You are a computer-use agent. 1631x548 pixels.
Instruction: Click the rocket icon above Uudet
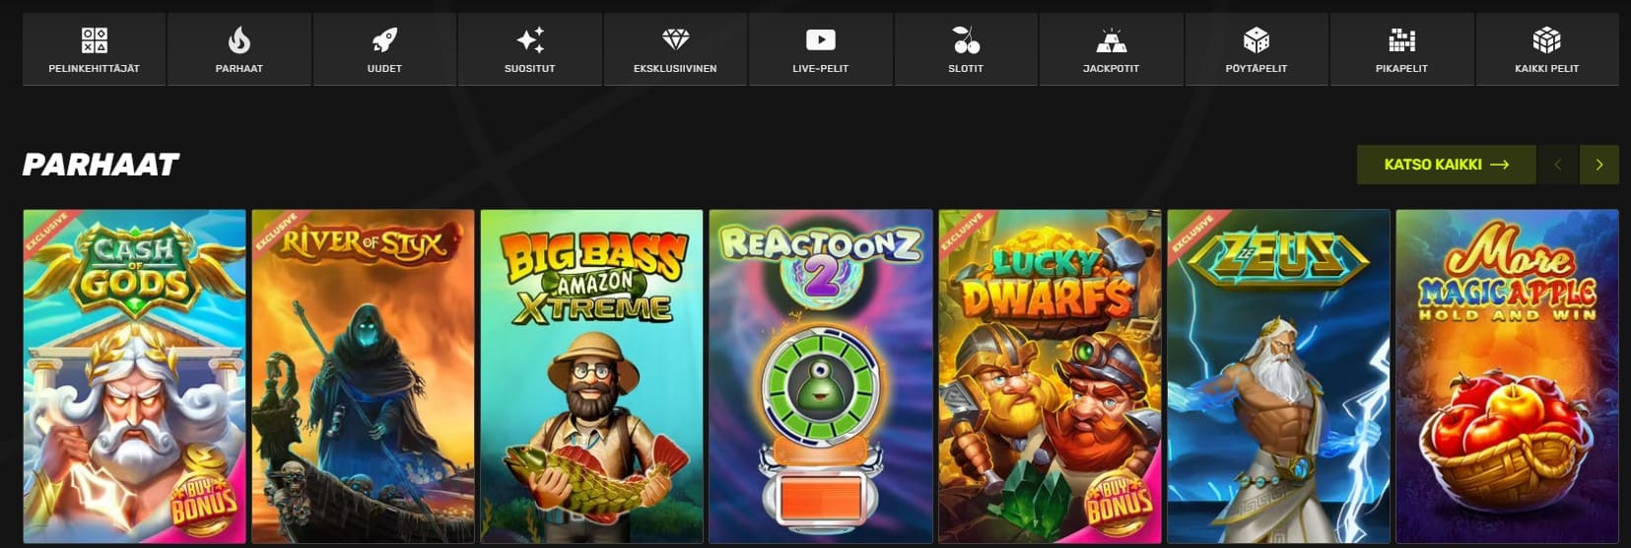[384, 40]
